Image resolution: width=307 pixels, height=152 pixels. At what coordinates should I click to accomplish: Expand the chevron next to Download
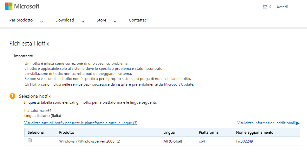click(x=83, y=21)
